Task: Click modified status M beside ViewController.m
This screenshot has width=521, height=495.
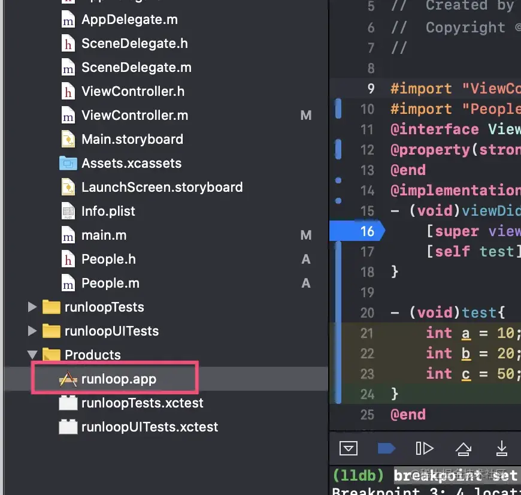Action: point(306,115)
